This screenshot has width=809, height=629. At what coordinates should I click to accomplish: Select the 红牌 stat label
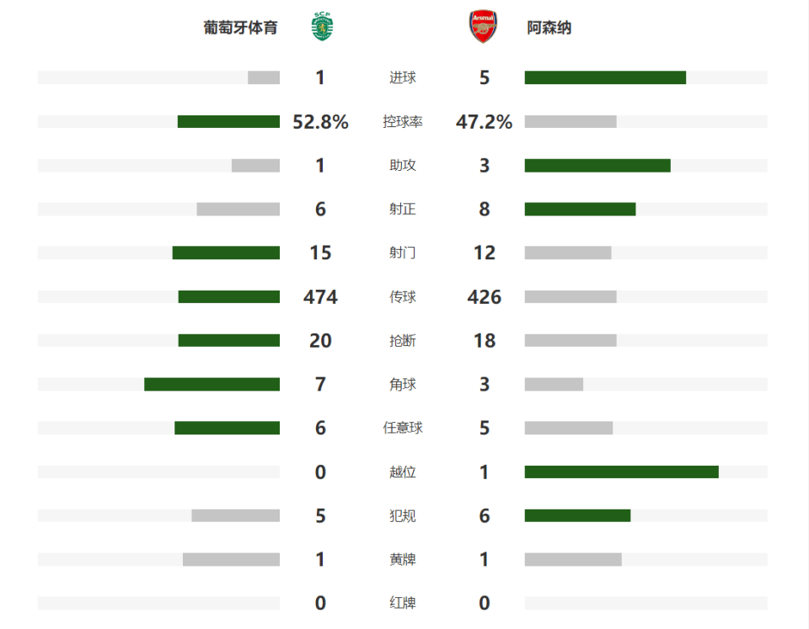[403, 603]
